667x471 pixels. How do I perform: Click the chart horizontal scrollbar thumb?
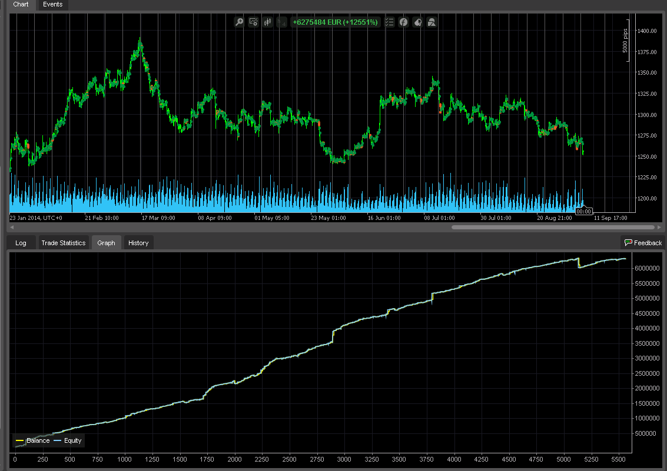click(x=552, y=226)
